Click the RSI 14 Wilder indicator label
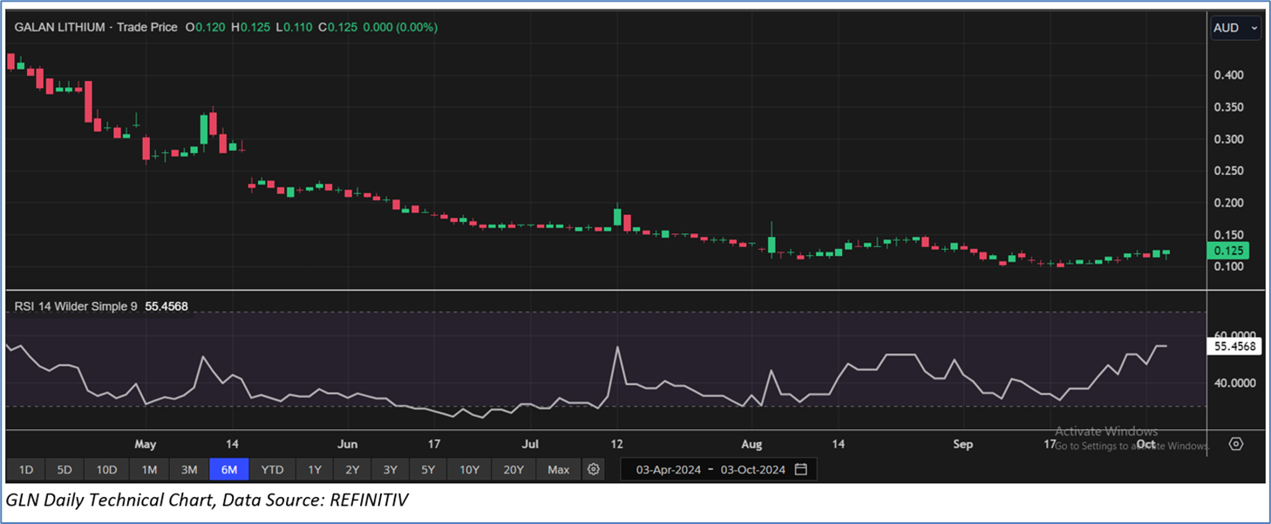1271x524 pixels. (x=75, y=306)
